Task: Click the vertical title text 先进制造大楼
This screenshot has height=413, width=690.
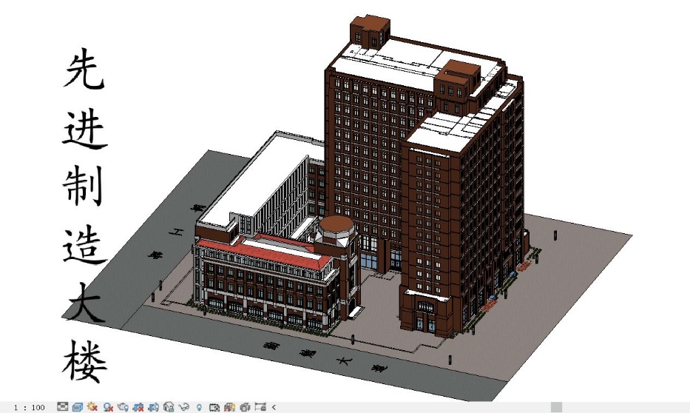Action: pos(84,215)
